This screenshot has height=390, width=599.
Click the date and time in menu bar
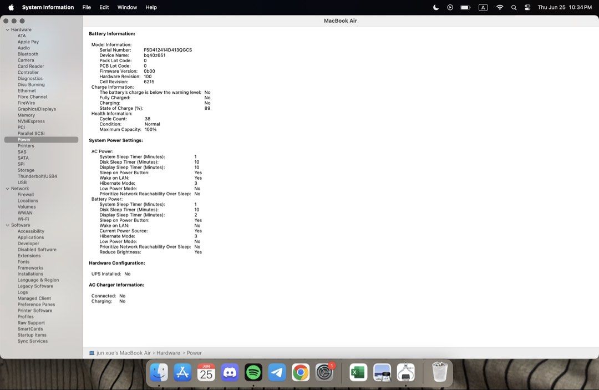coord(565,7)
